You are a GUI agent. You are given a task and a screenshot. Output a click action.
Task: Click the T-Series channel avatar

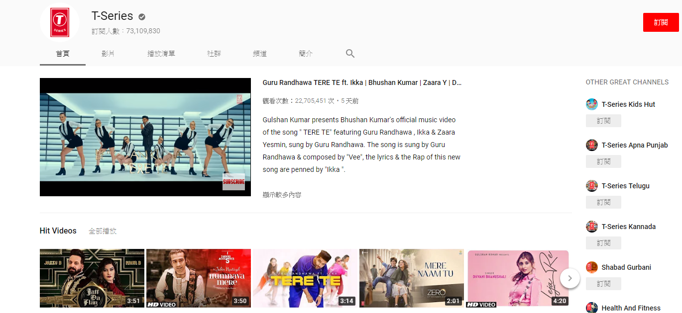click(59, 22)
